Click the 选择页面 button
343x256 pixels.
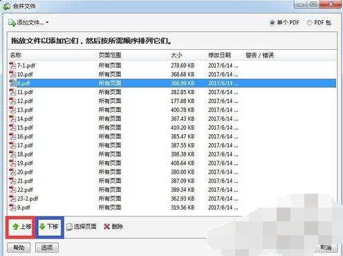pyautogui.click(x=81, y=227)
